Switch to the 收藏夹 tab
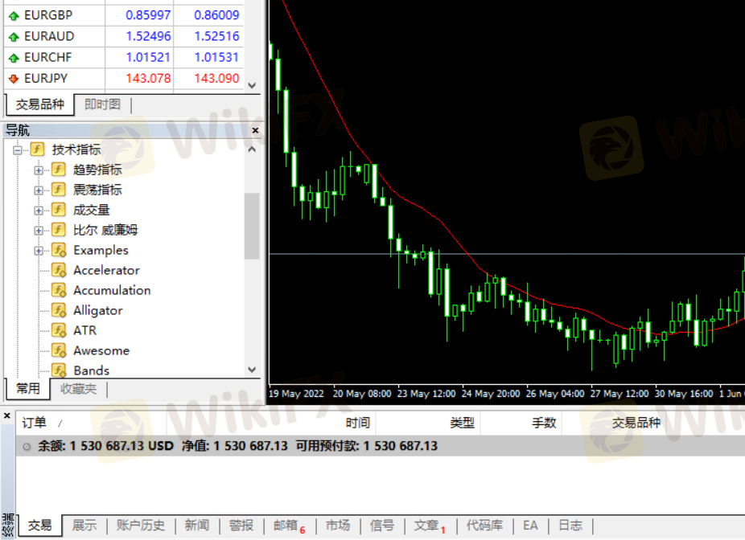745x540 pixels. pyautogui.click(x=79, y=389)
